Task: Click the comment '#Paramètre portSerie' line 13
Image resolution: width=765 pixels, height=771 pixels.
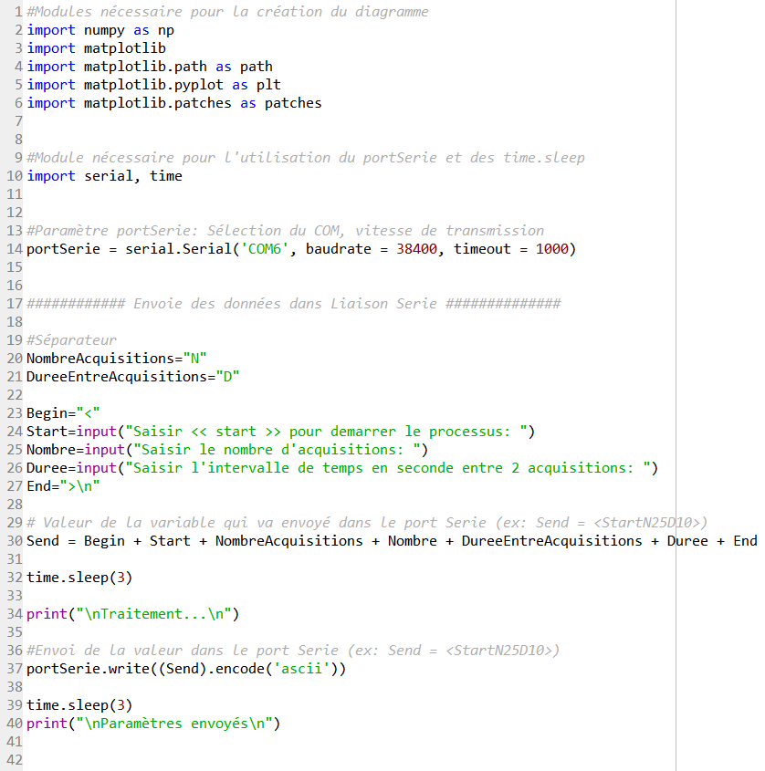Action: coord(285,231)
